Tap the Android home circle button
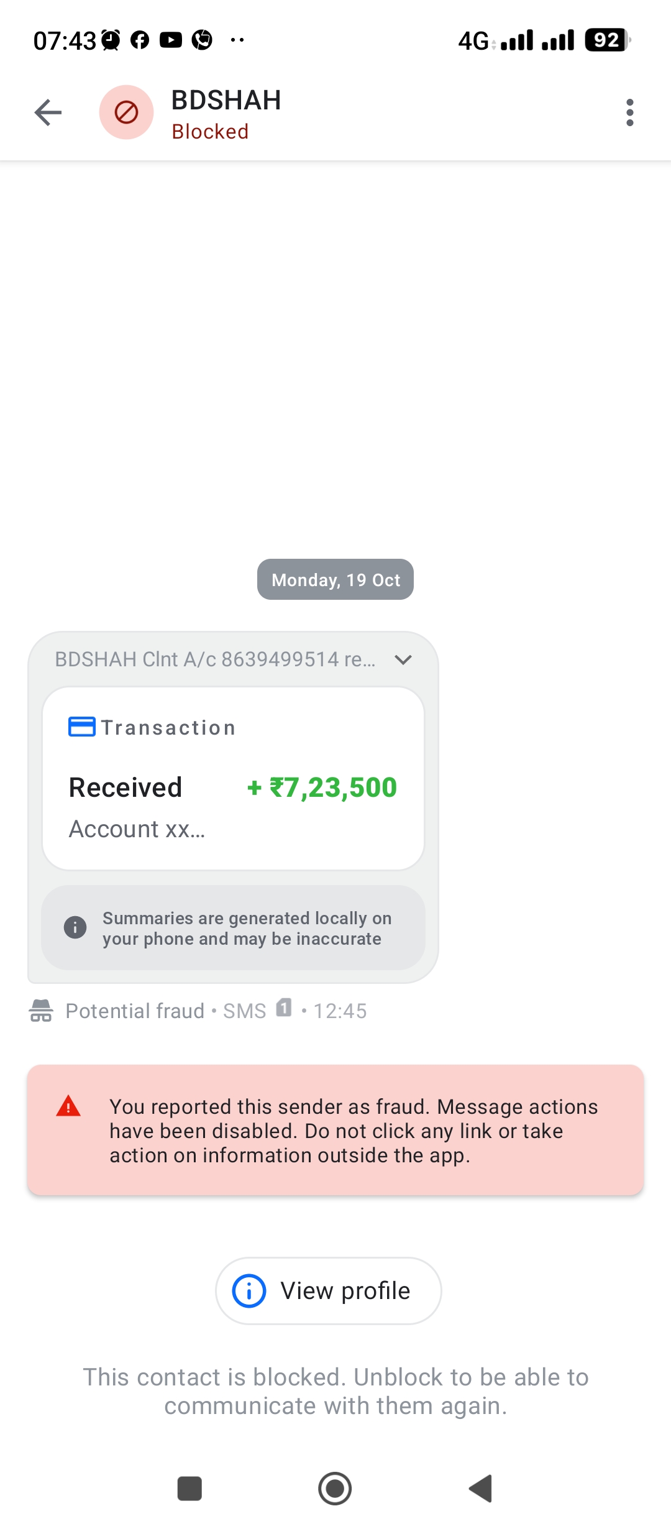The image size is (671, 1529). [335, 1489]
